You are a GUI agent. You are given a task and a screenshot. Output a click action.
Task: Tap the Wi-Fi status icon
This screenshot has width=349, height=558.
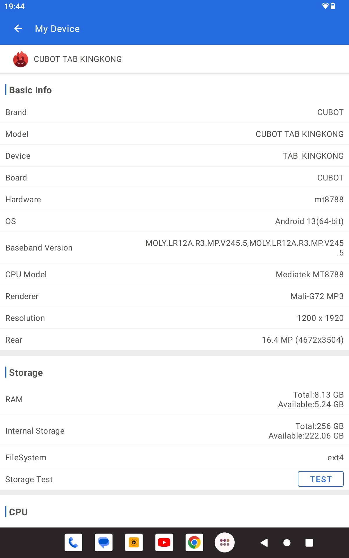click(325, 6)
